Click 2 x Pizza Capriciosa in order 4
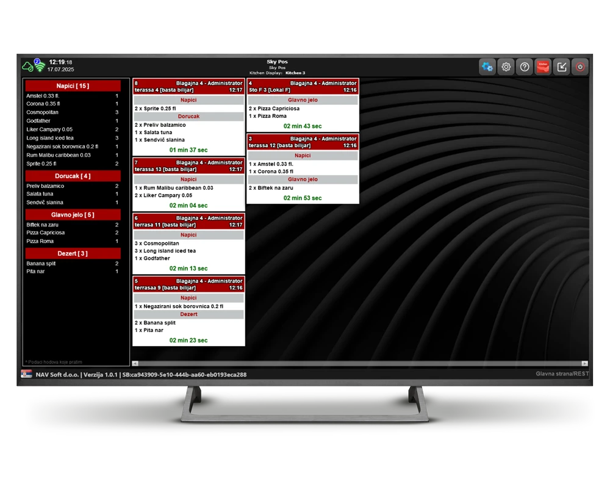Image resolution: width=610 pixels, height=484 pixels. (x=274, y=109)
